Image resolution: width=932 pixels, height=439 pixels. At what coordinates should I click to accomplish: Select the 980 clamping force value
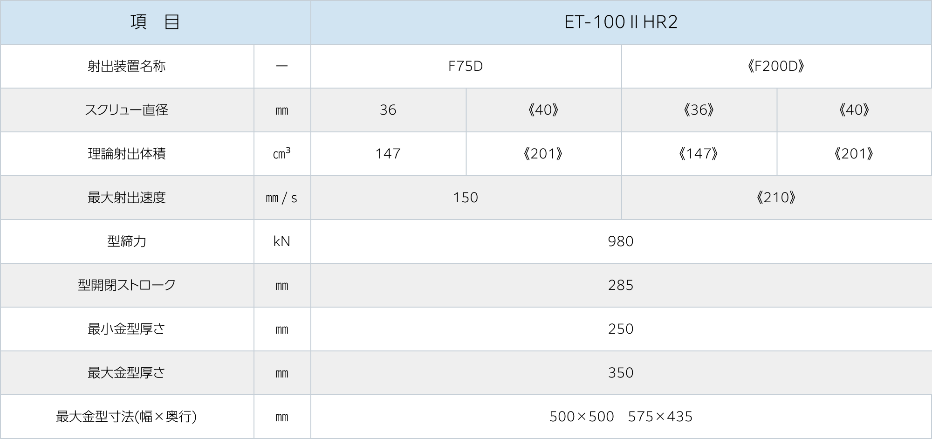coord(621,241)
